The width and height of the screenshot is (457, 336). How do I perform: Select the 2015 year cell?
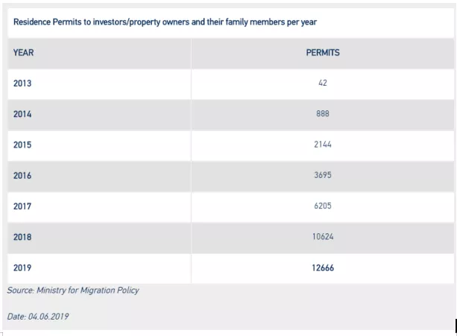click(x=22, y=145)
